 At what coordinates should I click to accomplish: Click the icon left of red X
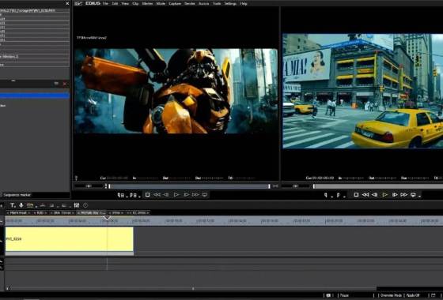56,84
